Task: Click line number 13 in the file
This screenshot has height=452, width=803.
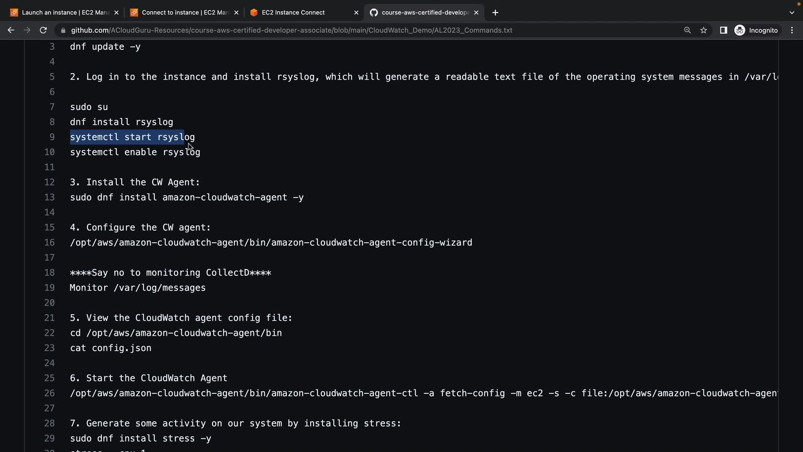Action: click(49, 197)
